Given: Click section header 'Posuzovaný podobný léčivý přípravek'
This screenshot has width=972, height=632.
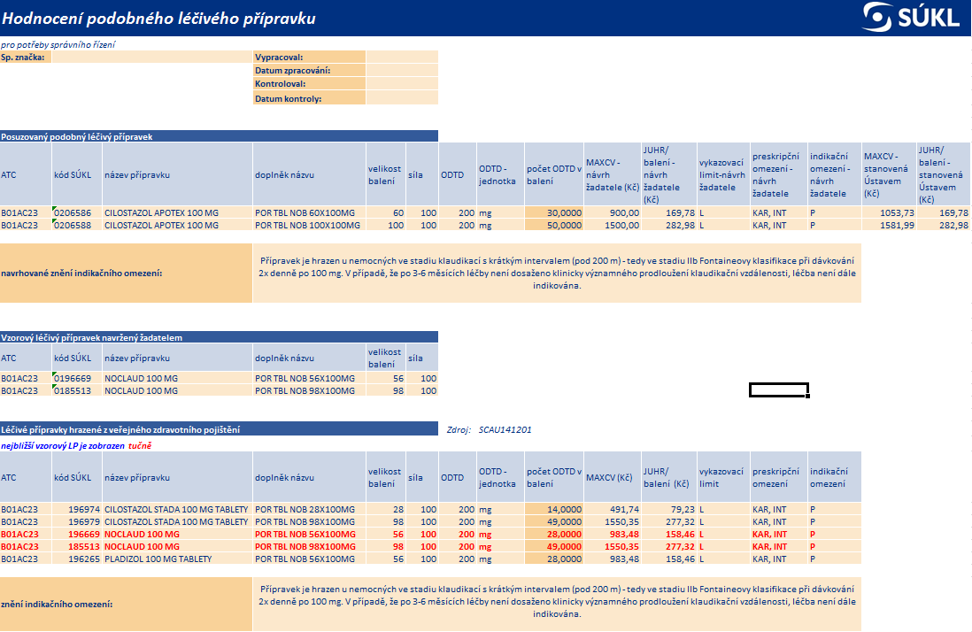Looking at the screenshot, I should pos(219,136).
